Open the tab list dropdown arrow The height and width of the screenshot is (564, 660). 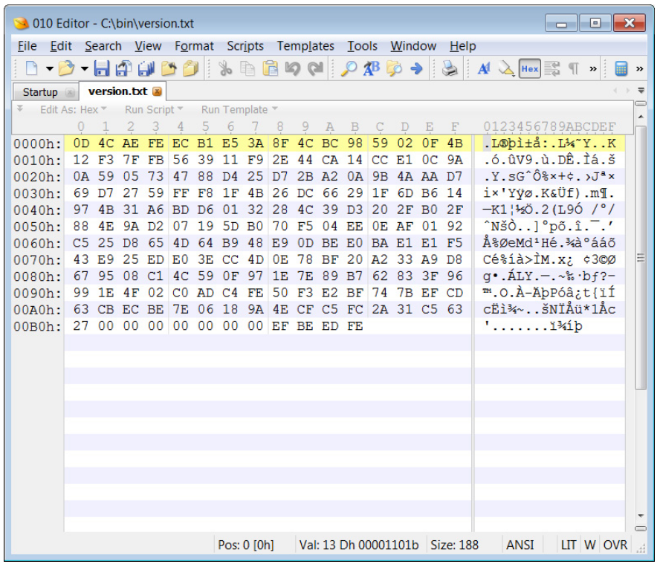click(x=641, y=91)
